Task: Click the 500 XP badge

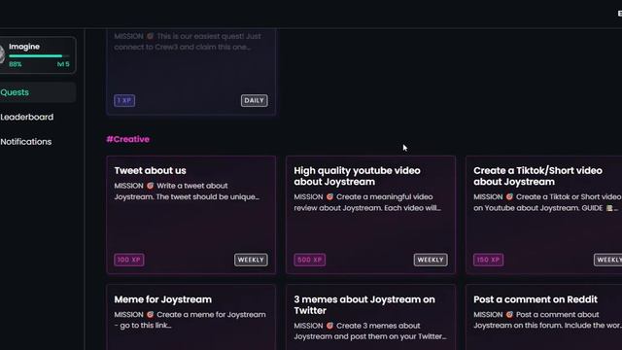Action: tap(309, 260)
